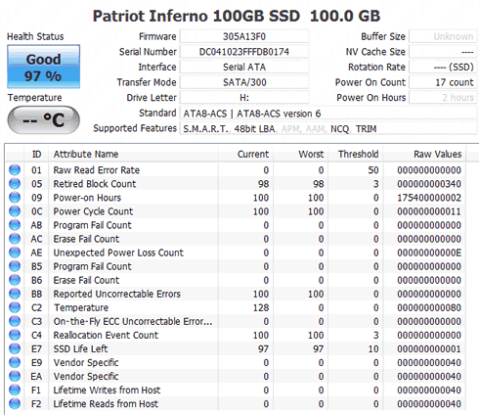Click the Patriot Inferno 100GB SSD title
Image resolution: width=479 pixels, height=415 pixels.
point(196,16)
